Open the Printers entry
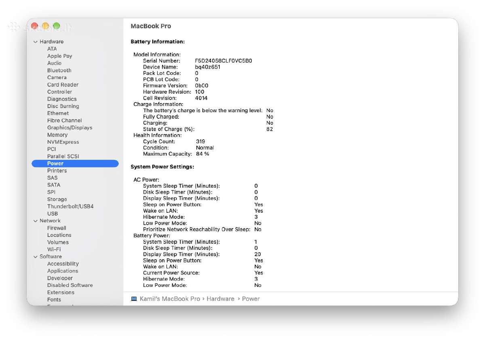Viewport: 485px width, 341px height. [x=57, y=171]
